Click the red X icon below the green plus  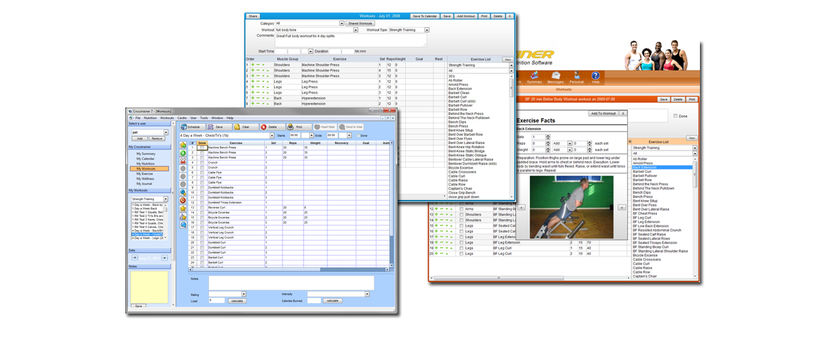pos(183,160)
